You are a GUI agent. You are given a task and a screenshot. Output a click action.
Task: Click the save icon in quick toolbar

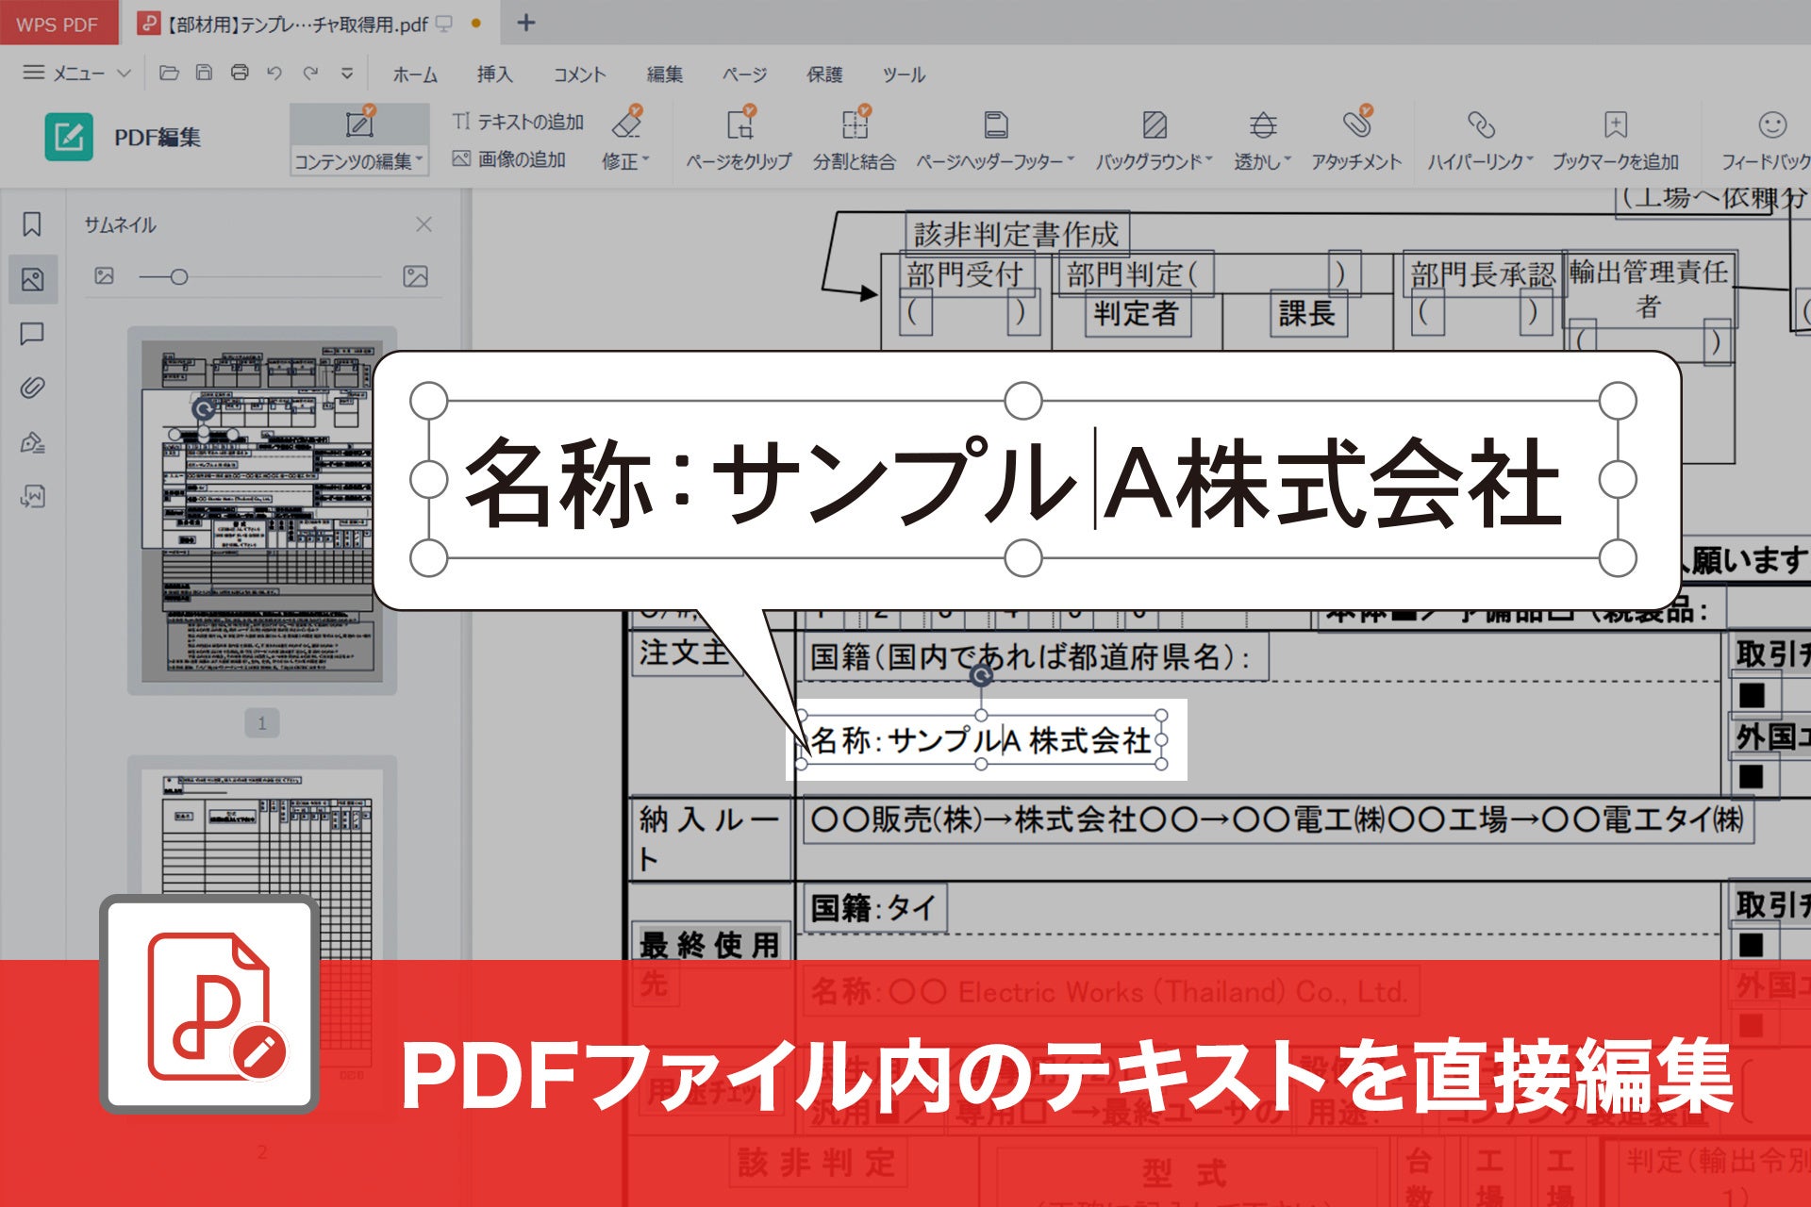(204, 73)
